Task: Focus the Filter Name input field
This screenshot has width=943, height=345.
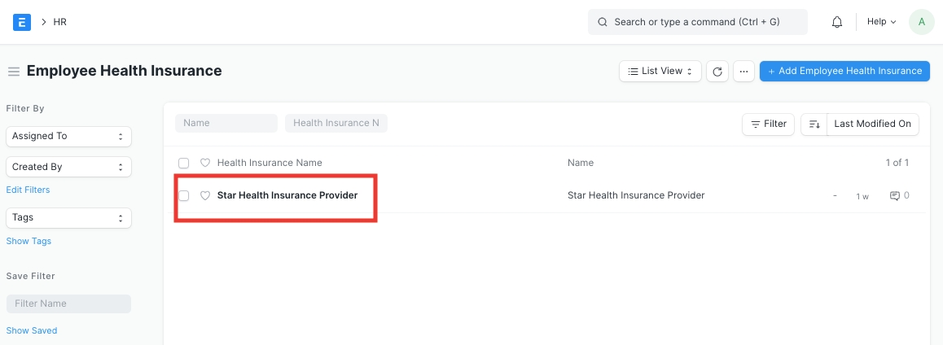Action: [x=68, y=304]
